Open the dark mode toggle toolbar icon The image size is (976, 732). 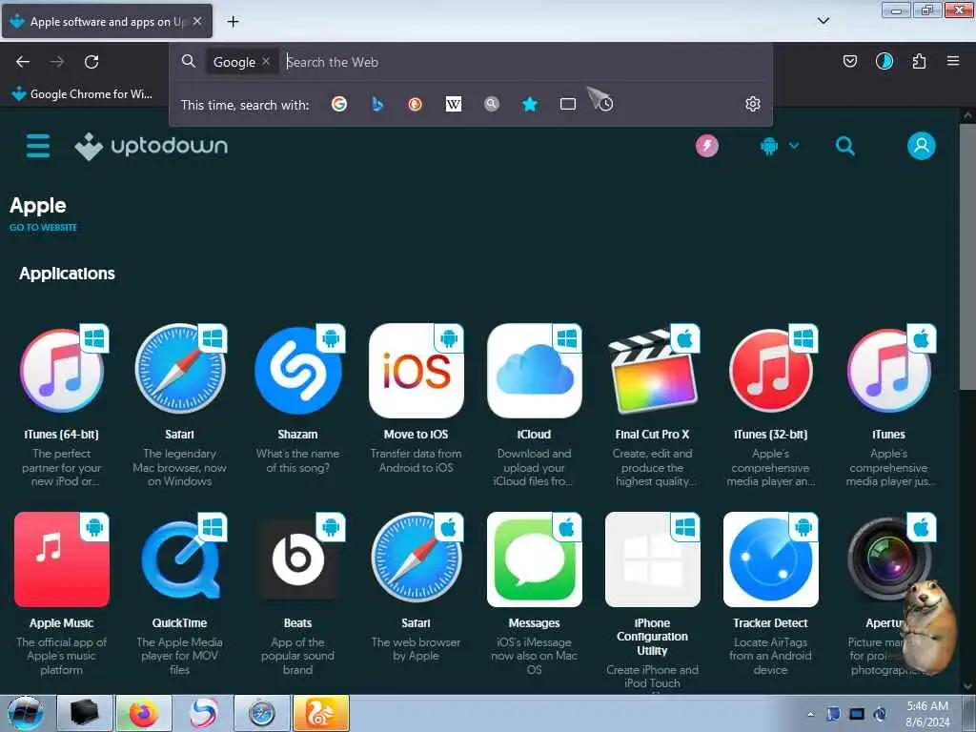pos(884,61)
